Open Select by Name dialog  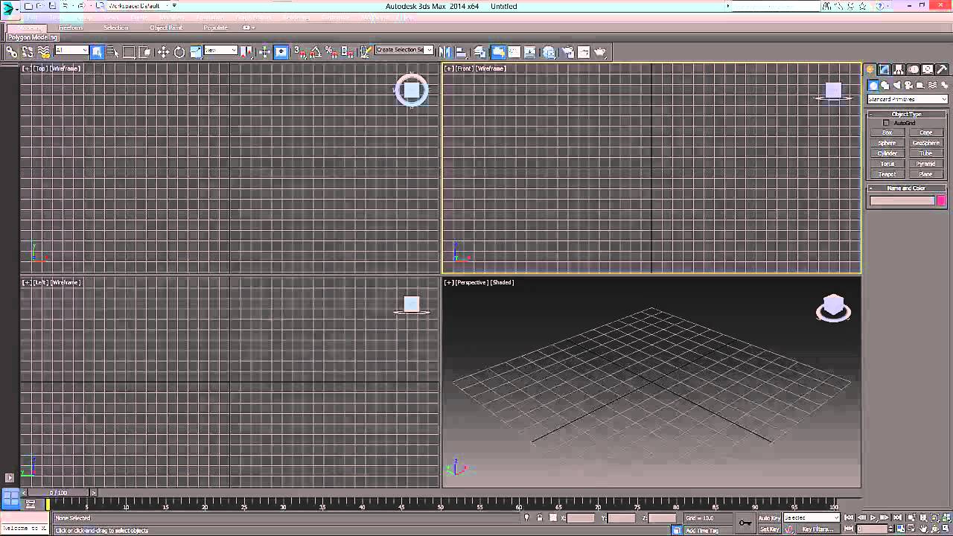pyautogui.click(x=112, y=52)
